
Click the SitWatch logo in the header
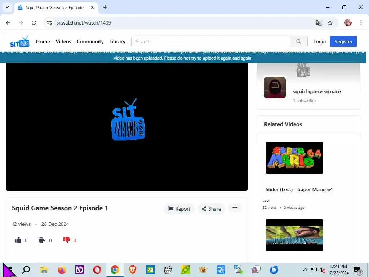pyautogui.click(x=20, y=42)
